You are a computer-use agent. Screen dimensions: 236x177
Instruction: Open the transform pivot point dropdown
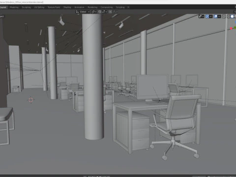[x=94, y=12]
